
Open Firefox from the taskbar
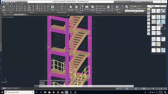tap(58, 92)
